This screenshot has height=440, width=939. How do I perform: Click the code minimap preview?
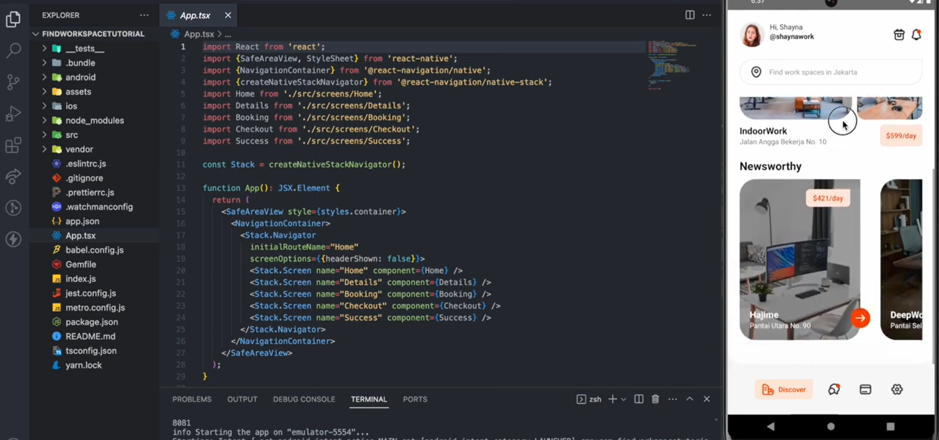click(x=671, y=63)
